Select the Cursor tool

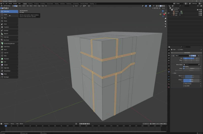pyautogui.click(x=6, y=15)
